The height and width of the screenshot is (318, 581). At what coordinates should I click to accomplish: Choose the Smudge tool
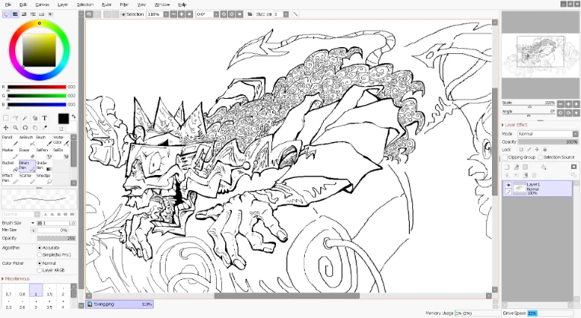[x=44, y=179]
